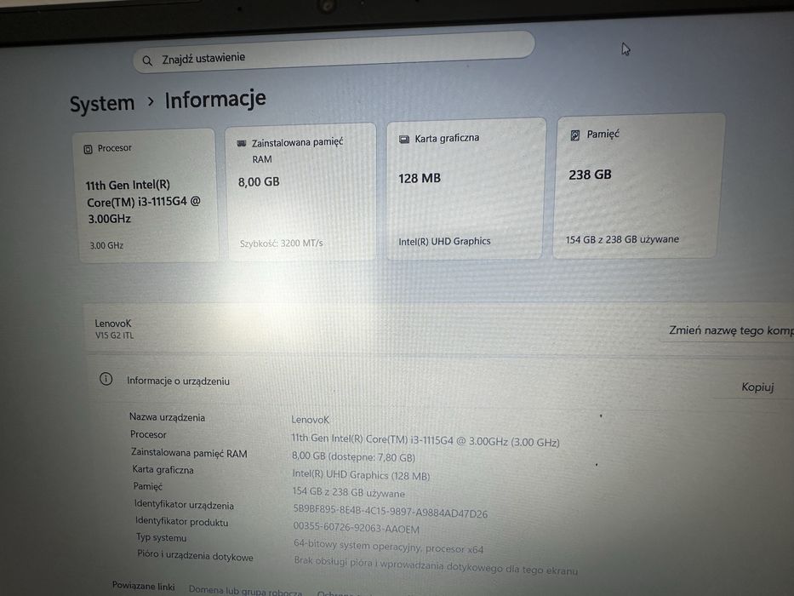This screenshot has height=596, width=794.
Task: Select '64-bitowy system operacyjny' value
Action: 388,547
